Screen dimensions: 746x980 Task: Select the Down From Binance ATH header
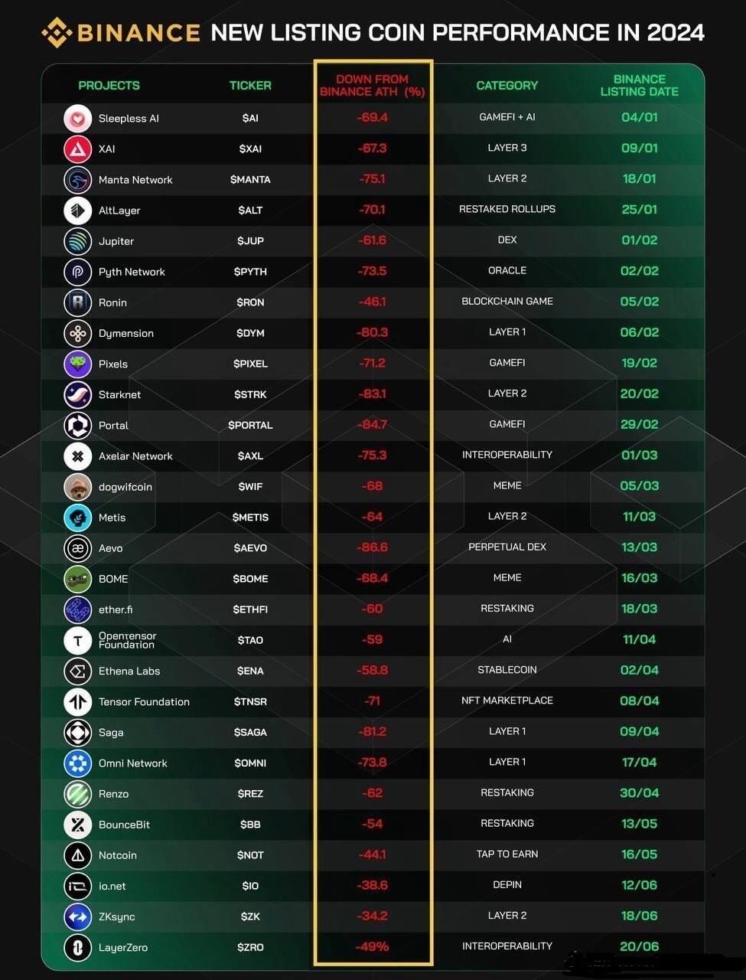[373, 85]
